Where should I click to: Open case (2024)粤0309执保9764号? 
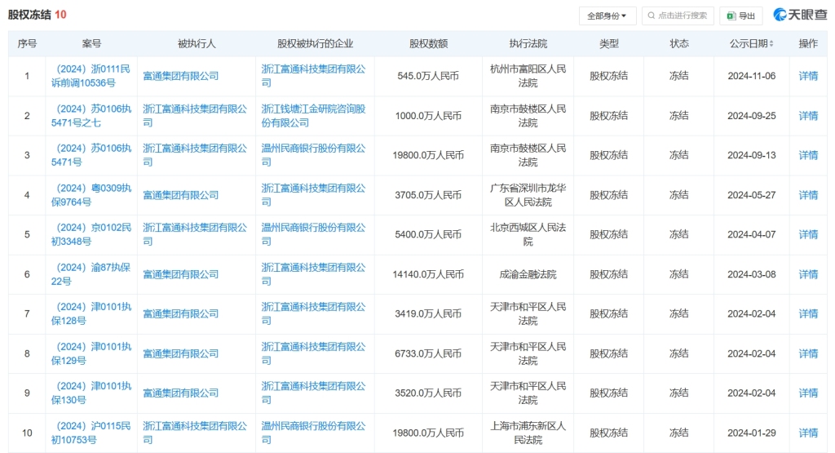click(x=91, y=194)
